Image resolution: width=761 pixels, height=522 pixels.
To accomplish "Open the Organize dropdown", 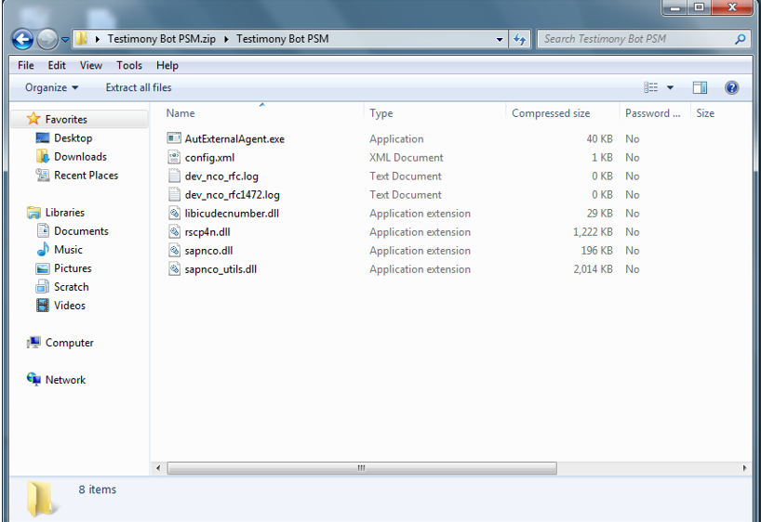I will 51,87.
